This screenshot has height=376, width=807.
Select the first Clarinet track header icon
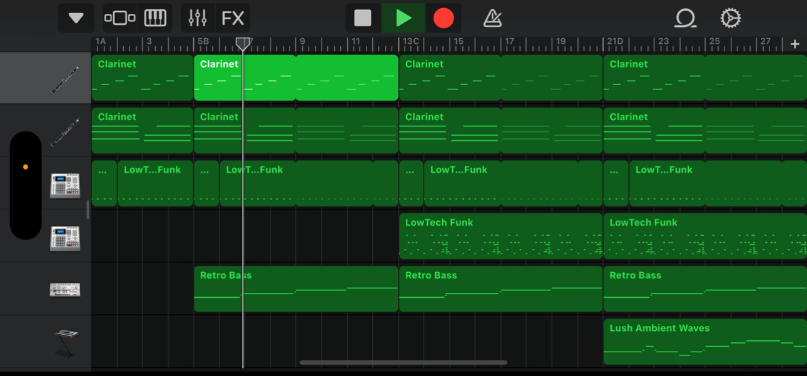(x=65, y=79)
